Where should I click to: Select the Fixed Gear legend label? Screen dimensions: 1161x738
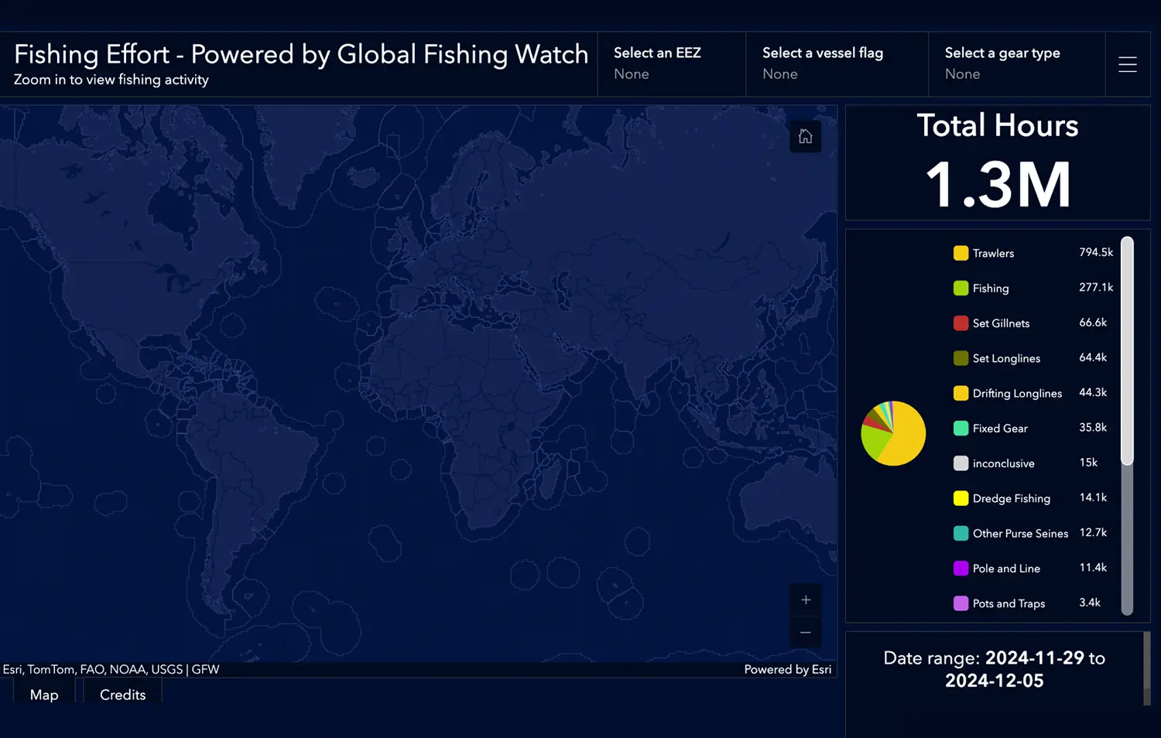click(x=1000, y=428)
